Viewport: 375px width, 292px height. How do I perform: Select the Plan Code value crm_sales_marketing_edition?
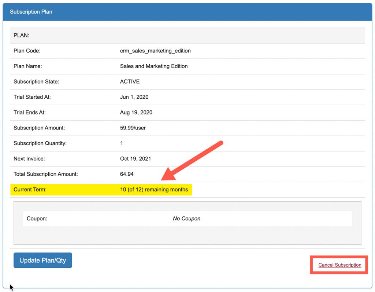155,51
